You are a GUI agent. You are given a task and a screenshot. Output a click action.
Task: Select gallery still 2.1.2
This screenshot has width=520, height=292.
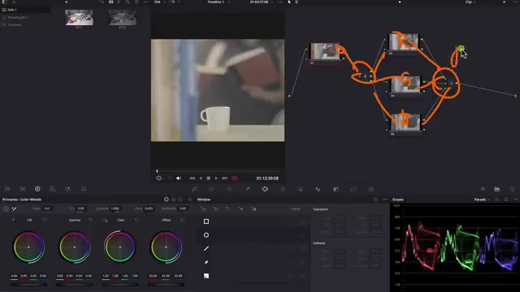(x=122, y=18)
